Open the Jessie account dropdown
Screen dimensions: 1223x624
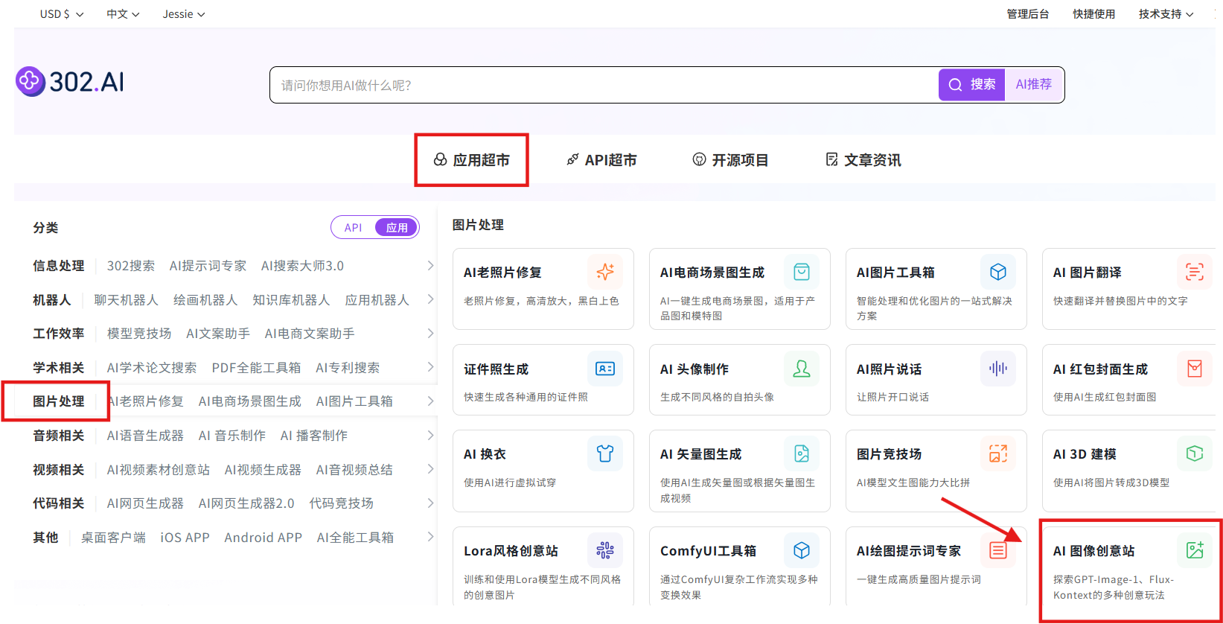[184, 14]
